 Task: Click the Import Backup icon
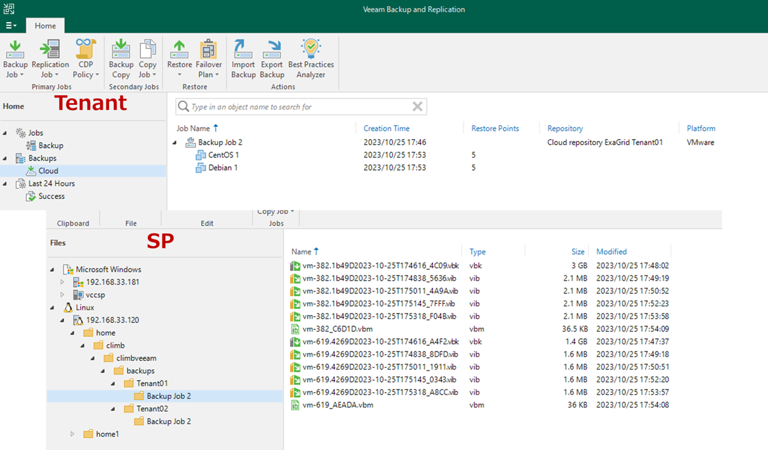pyautogui.click(x=243, y=59)
